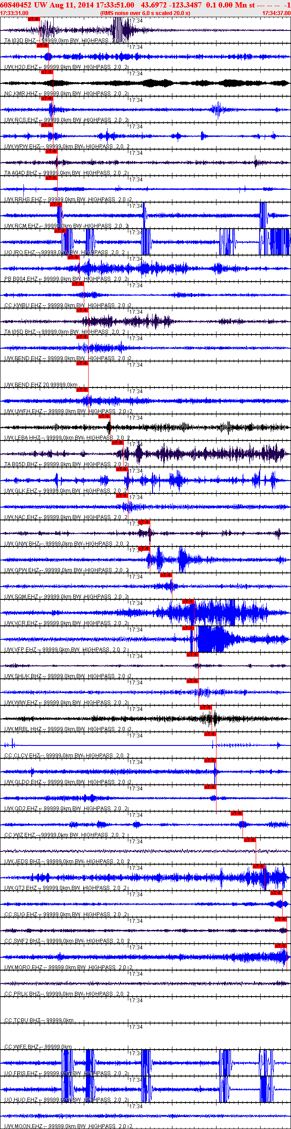Viewport: 291px width, 1129px height.
Task: Click the red pick flag on NC.KMR trace
Action: tap(47, 72)
